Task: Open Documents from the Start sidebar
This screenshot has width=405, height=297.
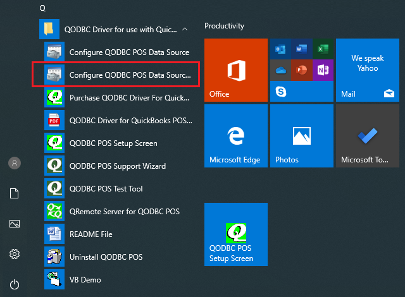Action: tap(14, 193)
